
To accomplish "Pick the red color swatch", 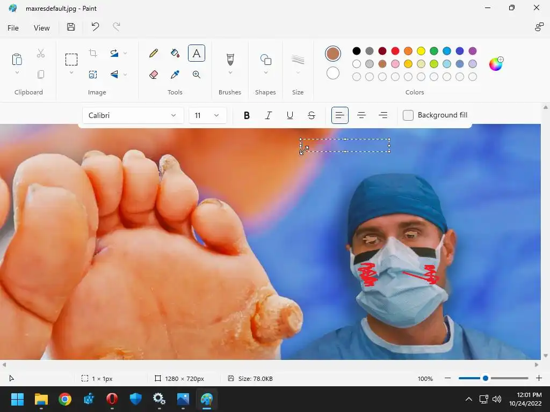I will coord(395,51).
